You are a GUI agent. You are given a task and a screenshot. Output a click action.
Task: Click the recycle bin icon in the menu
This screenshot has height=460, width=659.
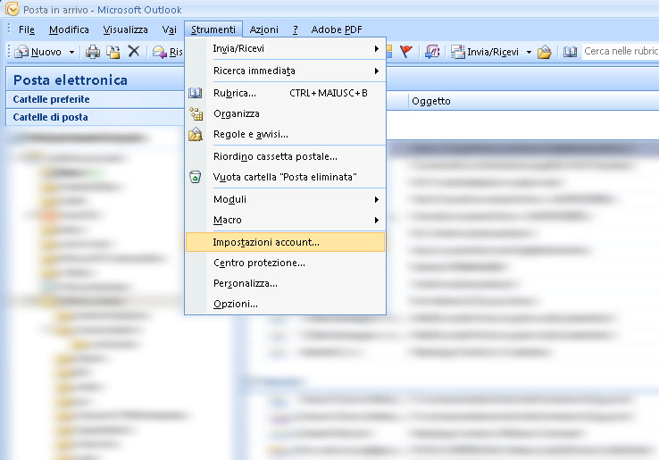coord(195,177)
